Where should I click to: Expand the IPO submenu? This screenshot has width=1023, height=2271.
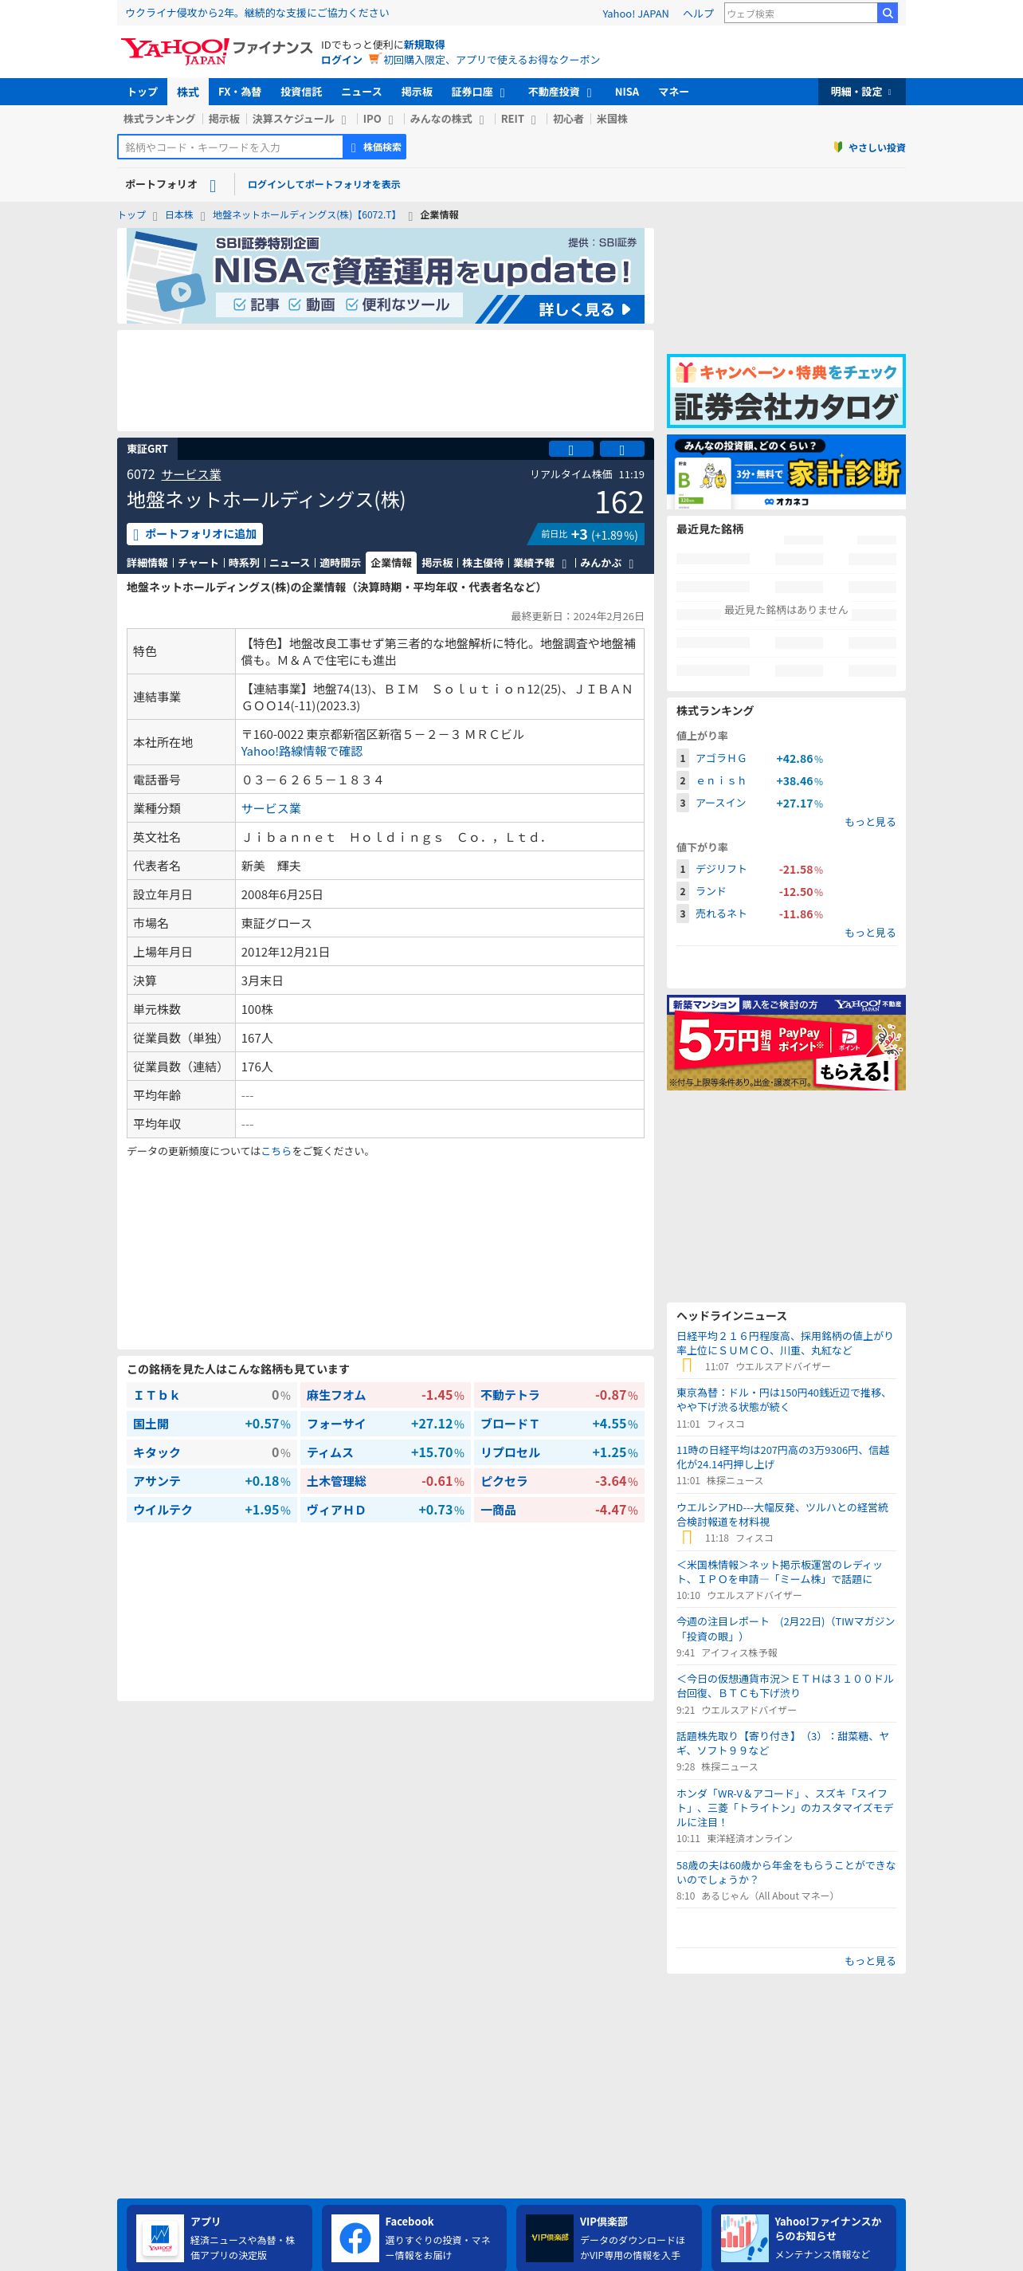[391, 120]
